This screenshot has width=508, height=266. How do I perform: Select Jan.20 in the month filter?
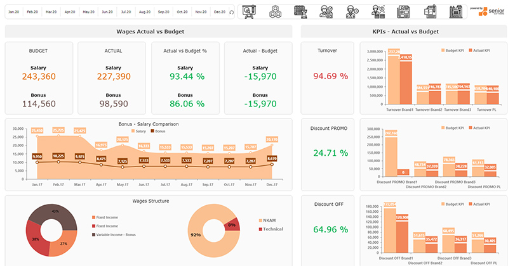tap(13, 11)
